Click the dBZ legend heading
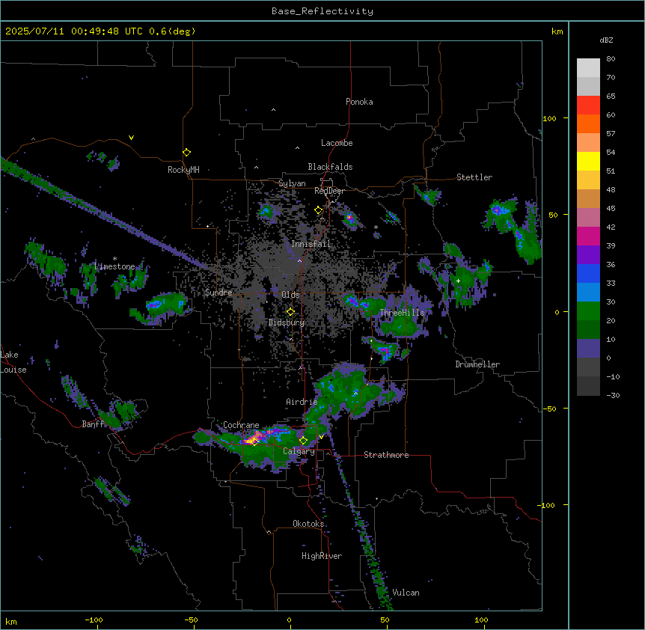Screen dimensions: 645x630 pyautogui.click(x=606, y=40)
